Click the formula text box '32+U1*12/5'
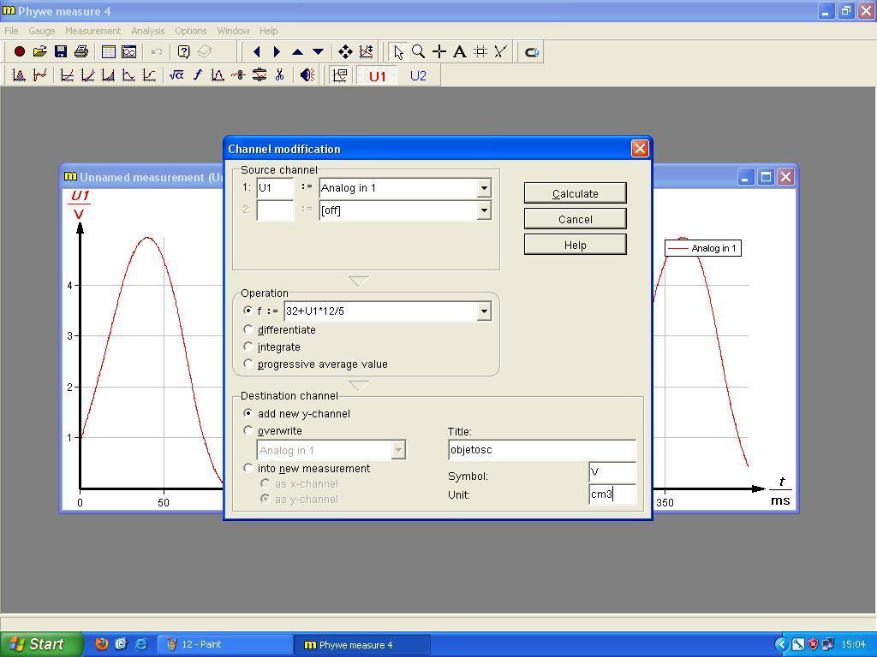This screenshot has width=877, height=657. click(x=380, y=311)
